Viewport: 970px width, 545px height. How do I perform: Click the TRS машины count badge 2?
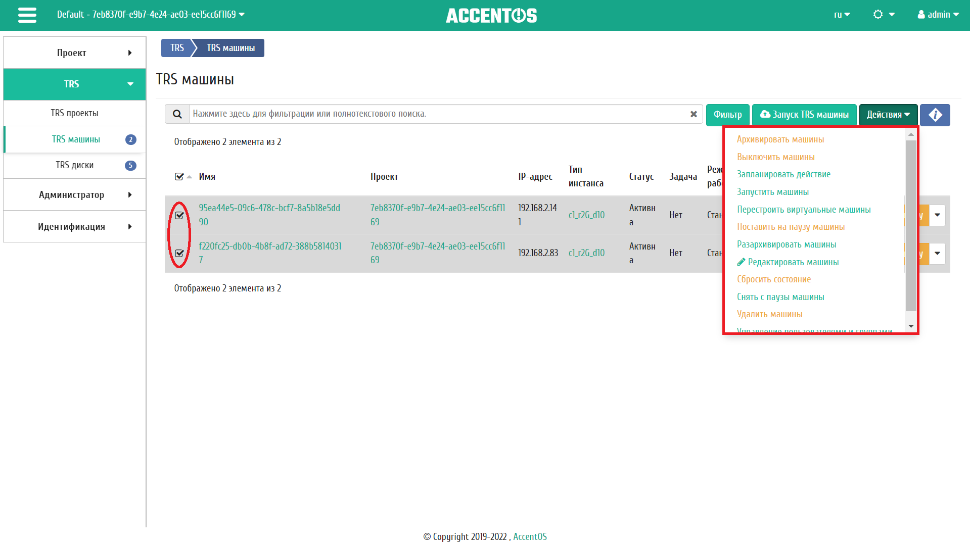pyautogui.click(x=130, y=139)
